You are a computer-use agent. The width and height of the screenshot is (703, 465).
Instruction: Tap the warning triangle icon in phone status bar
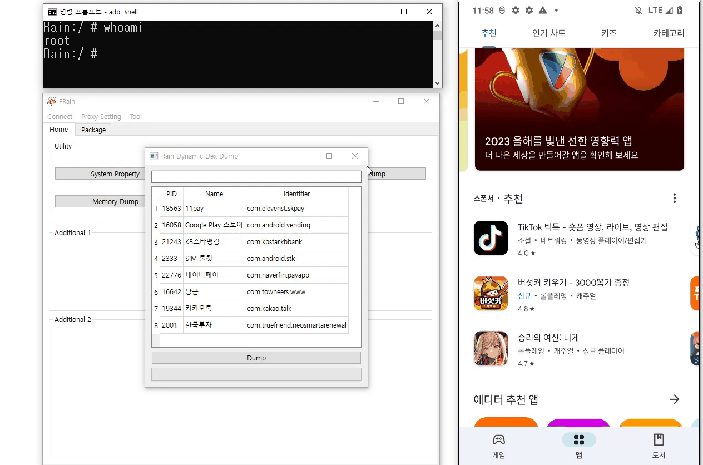click(543, 11)
